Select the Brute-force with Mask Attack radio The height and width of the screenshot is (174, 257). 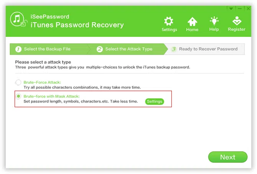coord(18,96)
